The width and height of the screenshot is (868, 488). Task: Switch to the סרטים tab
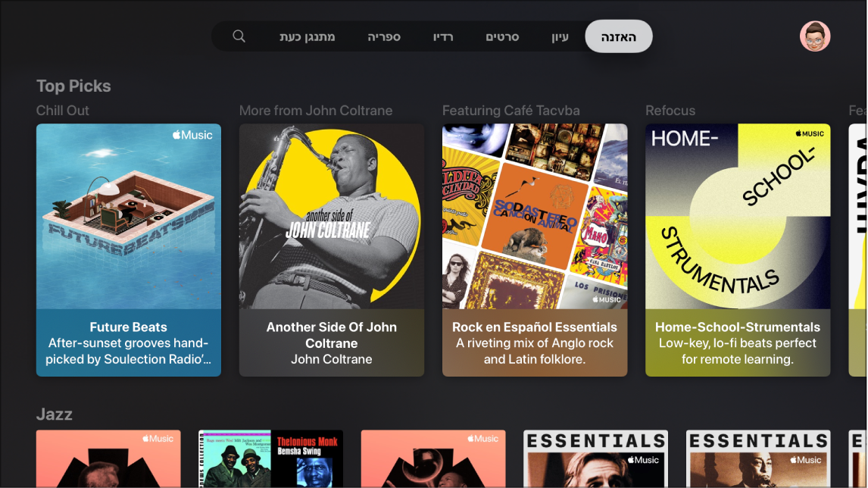click(x=502, y=37)
